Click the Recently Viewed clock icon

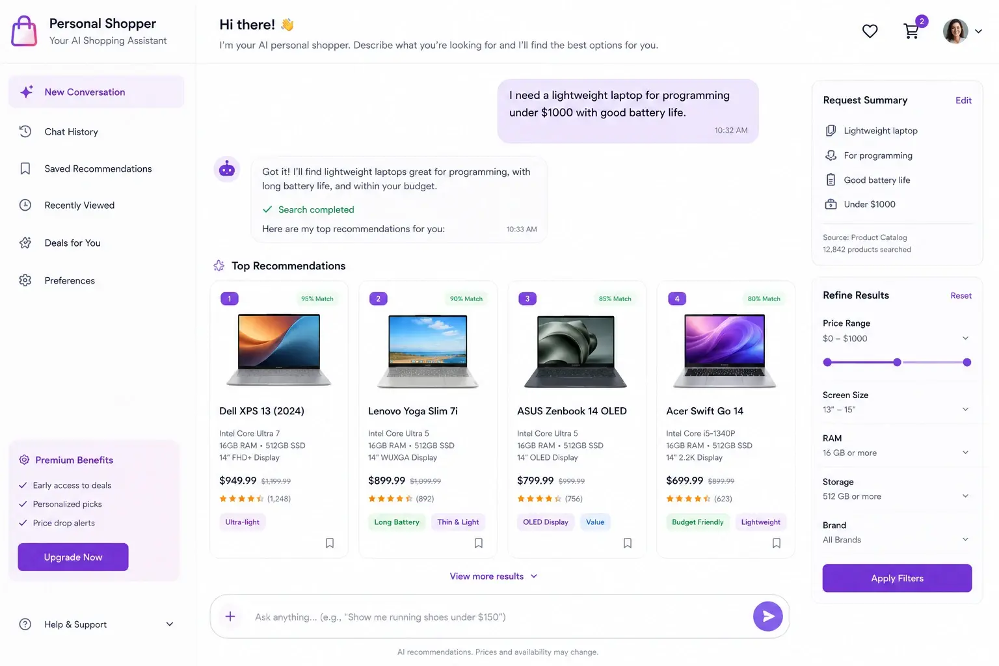tap(25, 205)
